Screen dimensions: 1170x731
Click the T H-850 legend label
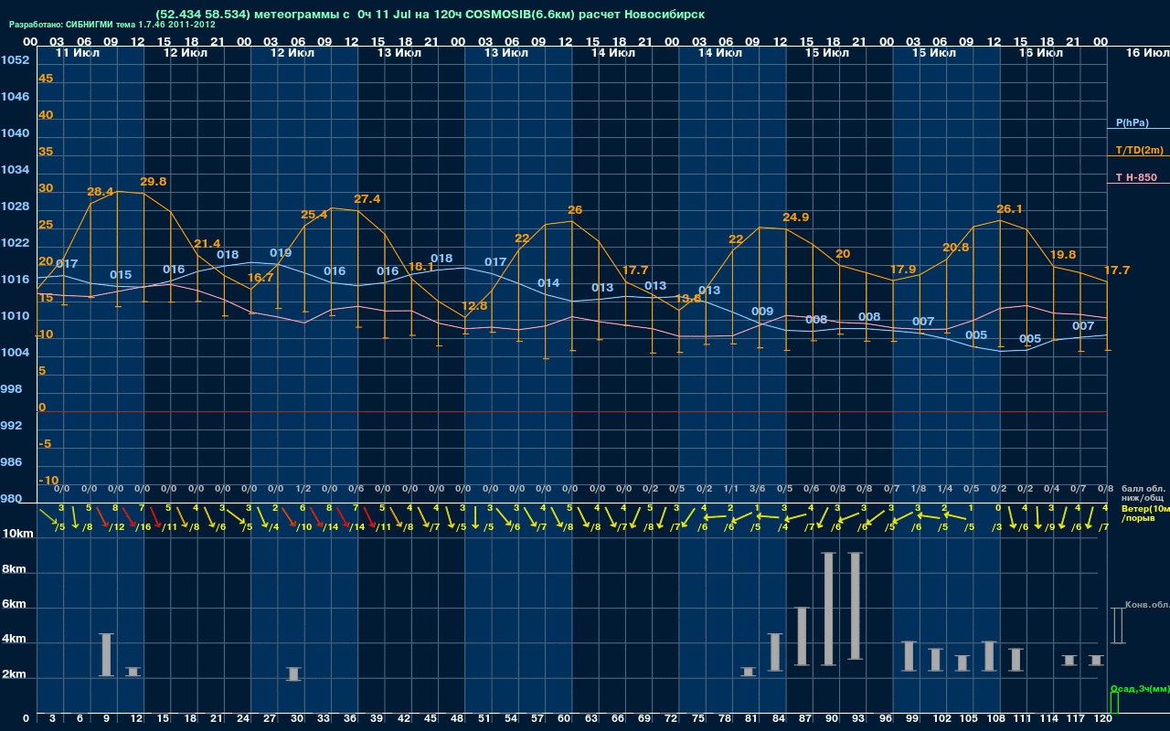coord(1136,177)
